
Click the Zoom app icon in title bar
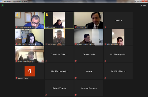click(1, 1)
